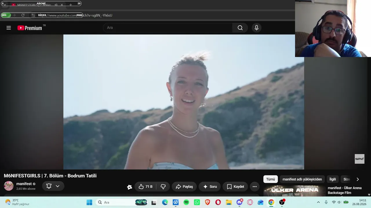The image size is (371, 208).
Task: Go forward in browser history
Action: coord(14,15)
